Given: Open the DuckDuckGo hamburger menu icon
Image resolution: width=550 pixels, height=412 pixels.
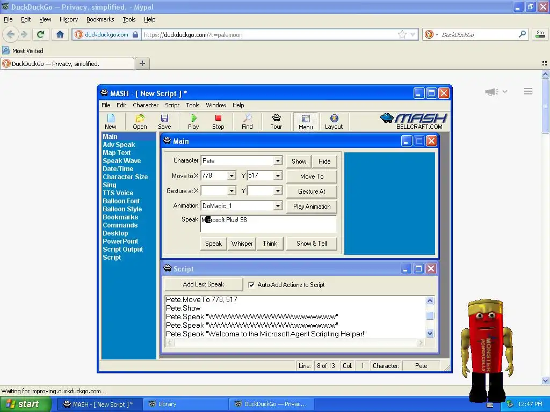Looking at the screenshot, I should coord(529,91).
